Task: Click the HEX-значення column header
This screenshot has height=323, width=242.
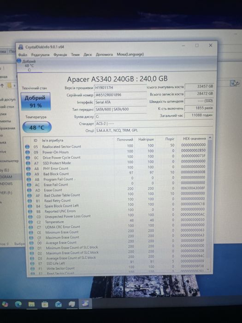Action: tap(194, 139)
